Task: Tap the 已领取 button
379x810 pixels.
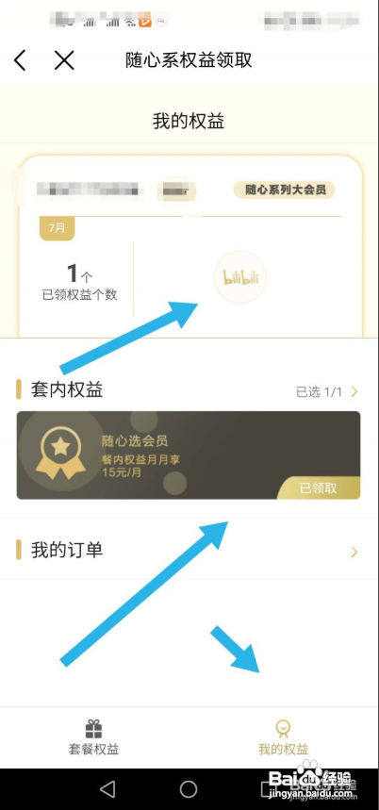Action: tap(319, 488)
